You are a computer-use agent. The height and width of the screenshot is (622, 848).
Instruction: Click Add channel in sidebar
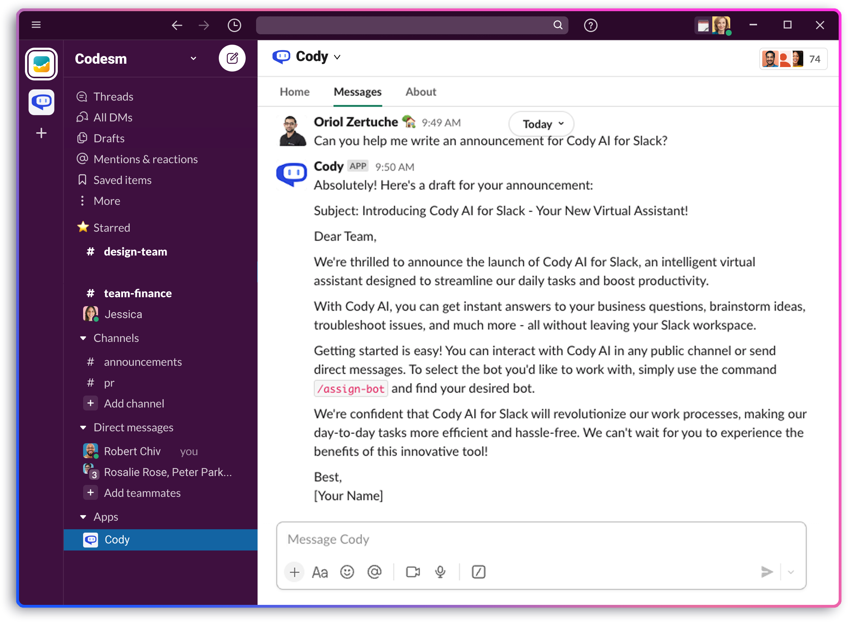click(x=134, y=404)
